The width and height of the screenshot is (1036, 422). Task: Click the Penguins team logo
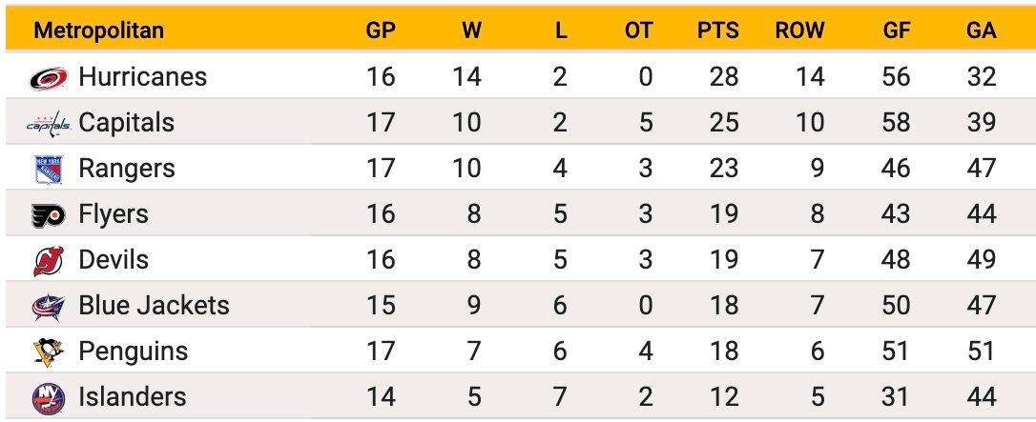pyautogui.click(x=49, y=352)
